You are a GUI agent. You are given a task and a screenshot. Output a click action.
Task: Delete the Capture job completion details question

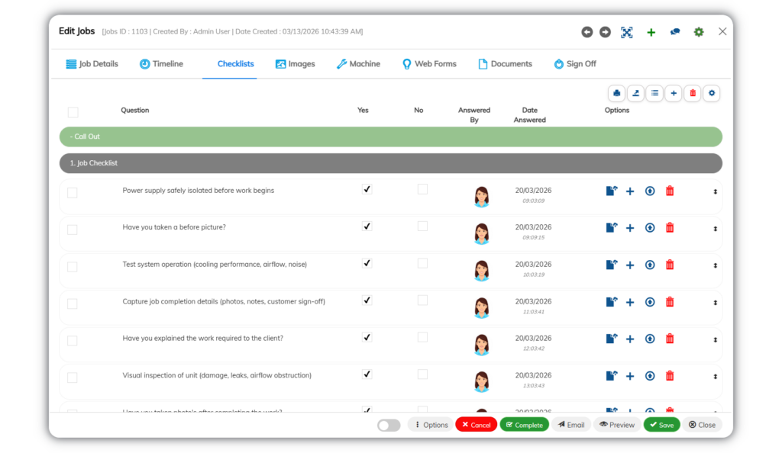(670, 302)
